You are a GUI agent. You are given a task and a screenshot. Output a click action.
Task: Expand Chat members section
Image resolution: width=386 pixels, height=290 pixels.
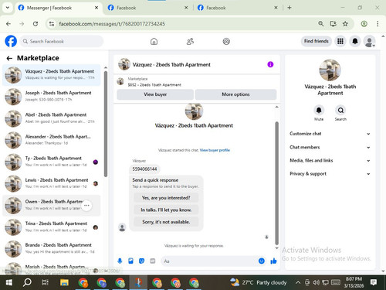(330, 147)
